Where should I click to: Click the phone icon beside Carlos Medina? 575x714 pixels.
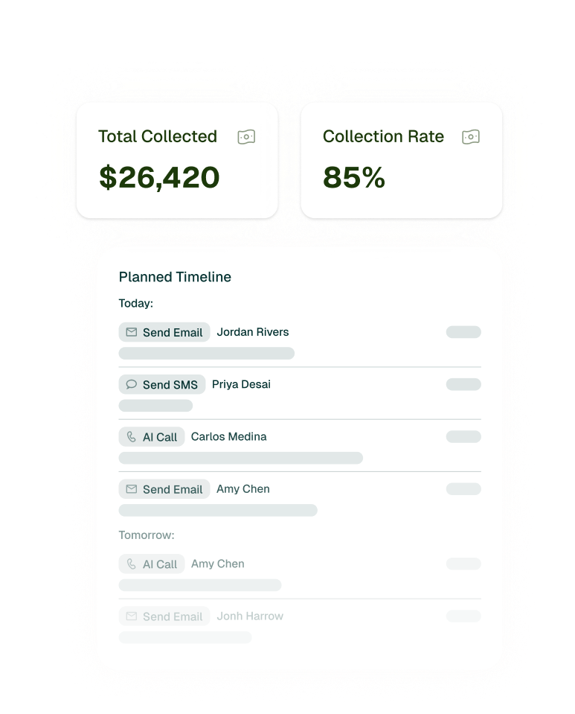tap(132, 437)
